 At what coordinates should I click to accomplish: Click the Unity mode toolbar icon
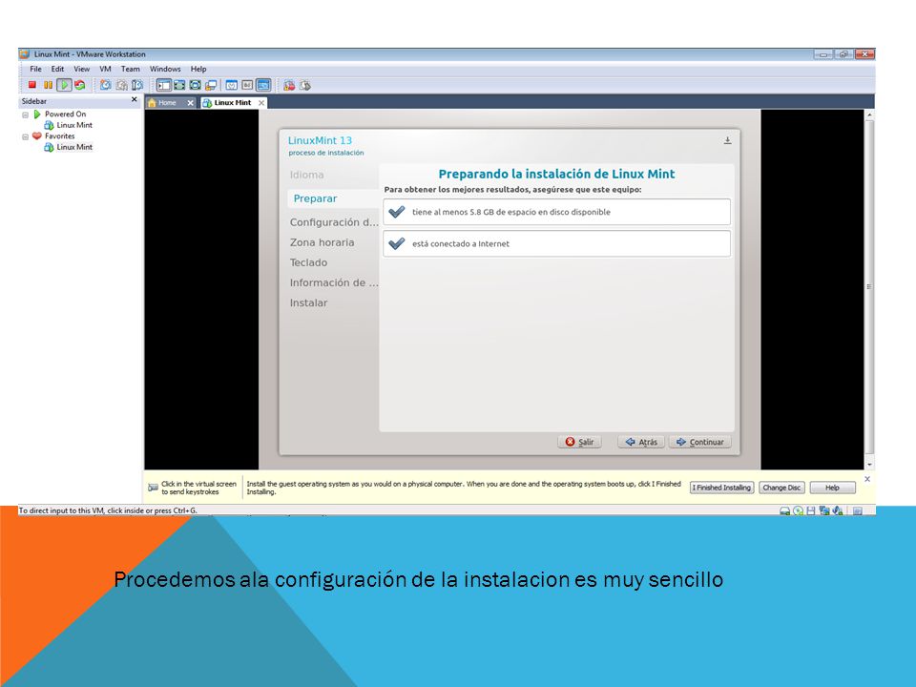(211, 85)
